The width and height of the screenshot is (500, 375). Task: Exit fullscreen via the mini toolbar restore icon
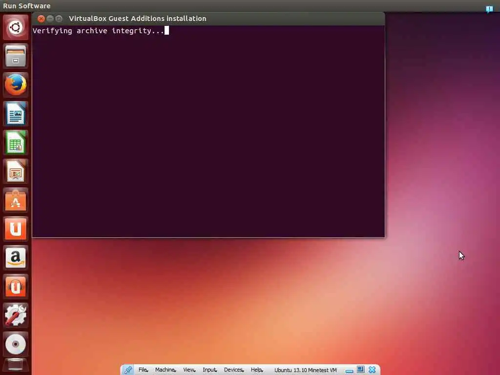coord(361,370)
